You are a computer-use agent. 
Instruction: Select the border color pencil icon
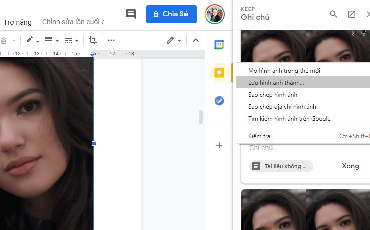30,40
